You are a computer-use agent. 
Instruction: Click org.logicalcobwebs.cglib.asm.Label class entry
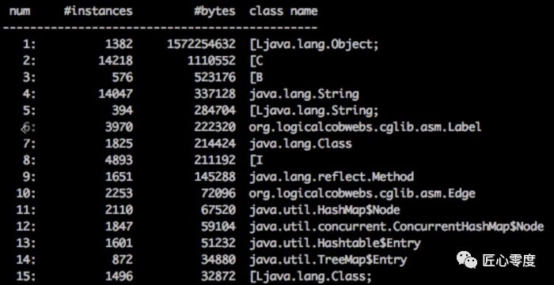365,127
